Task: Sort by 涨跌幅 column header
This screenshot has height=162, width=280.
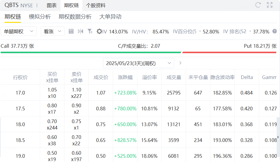Action: tap(125, 77)
